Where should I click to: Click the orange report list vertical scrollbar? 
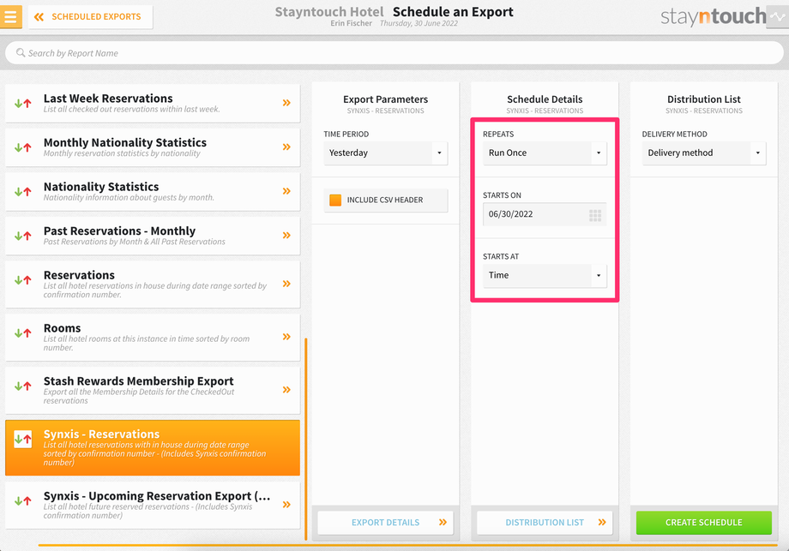click(x=306, y=440)
